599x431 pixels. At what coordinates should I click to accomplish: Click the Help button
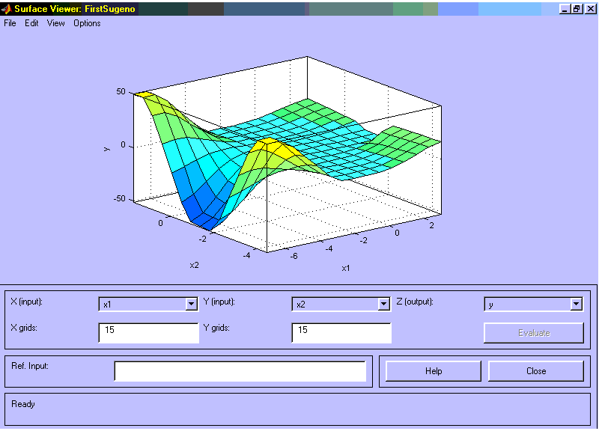[x=434, y=371]
